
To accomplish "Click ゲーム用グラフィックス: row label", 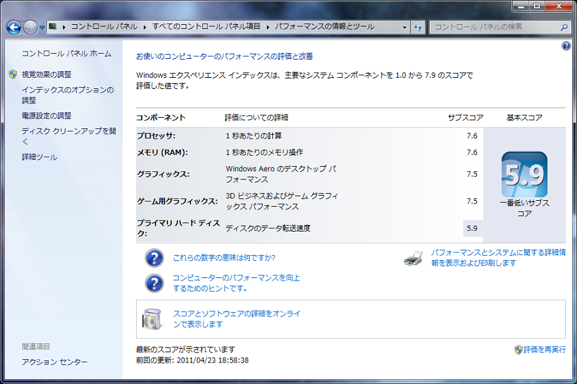I will coord(177,201).
